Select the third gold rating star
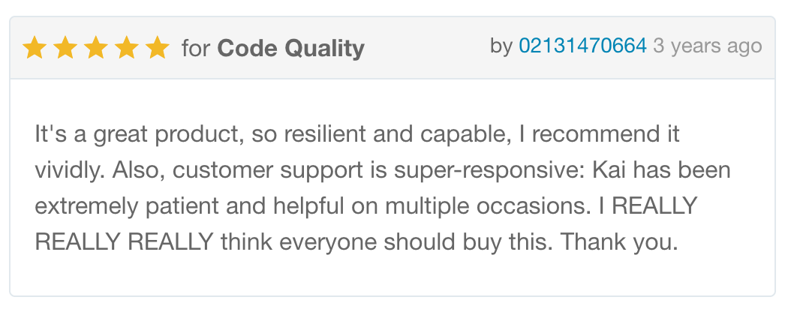 (x=96, y=49)
